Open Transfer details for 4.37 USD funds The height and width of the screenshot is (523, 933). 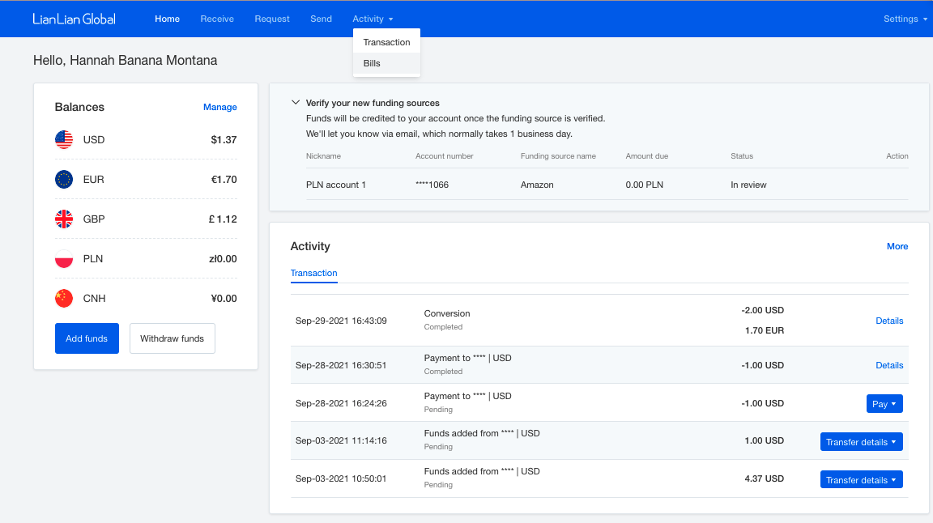[x=861, y=479]
